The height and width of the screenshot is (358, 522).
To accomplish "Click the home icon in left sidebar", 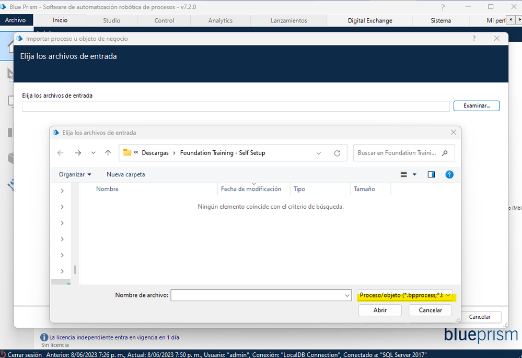I will coord(10,46).
